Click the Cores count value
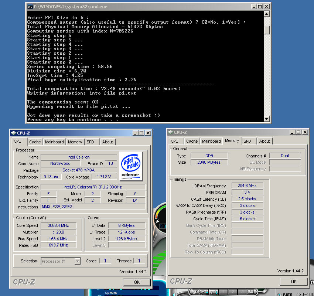Screen dimensions: 314x296 (105, 261)
